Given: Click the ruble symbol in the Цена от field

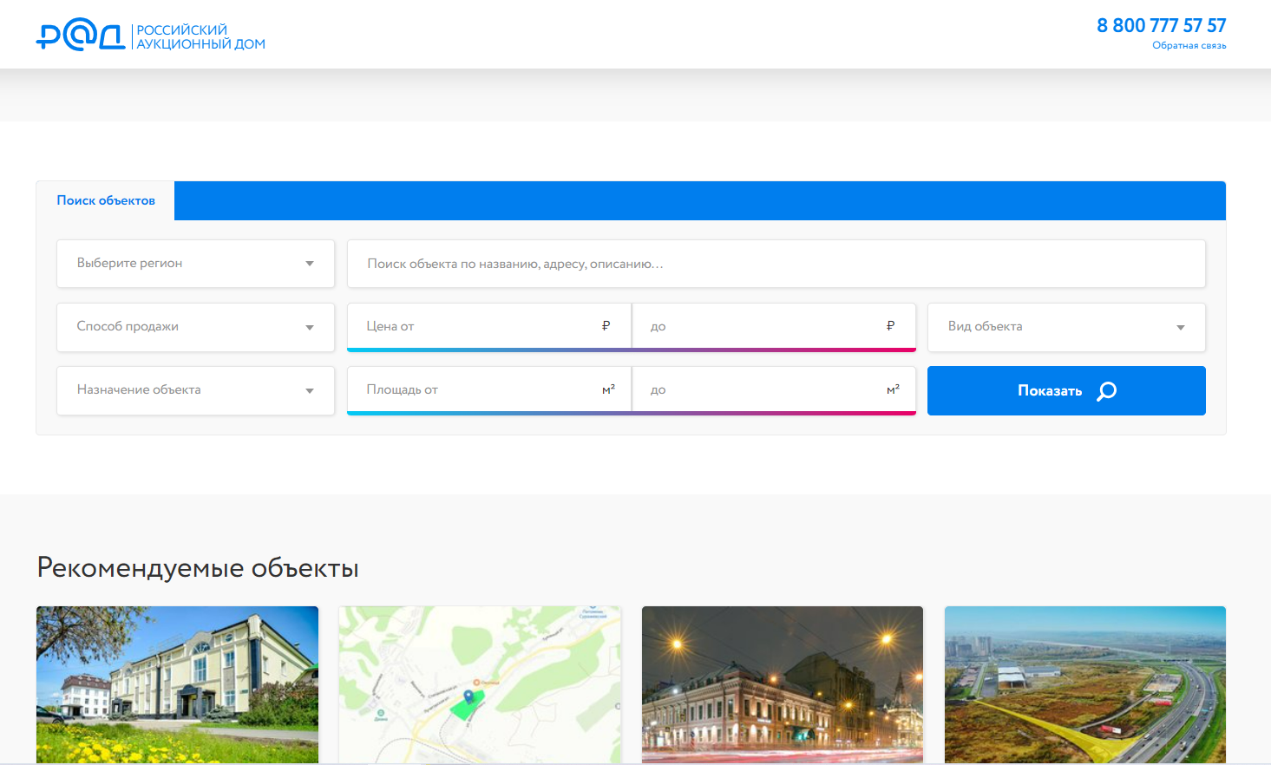Looking at the screenshot, I should click(x=607, y=326).
